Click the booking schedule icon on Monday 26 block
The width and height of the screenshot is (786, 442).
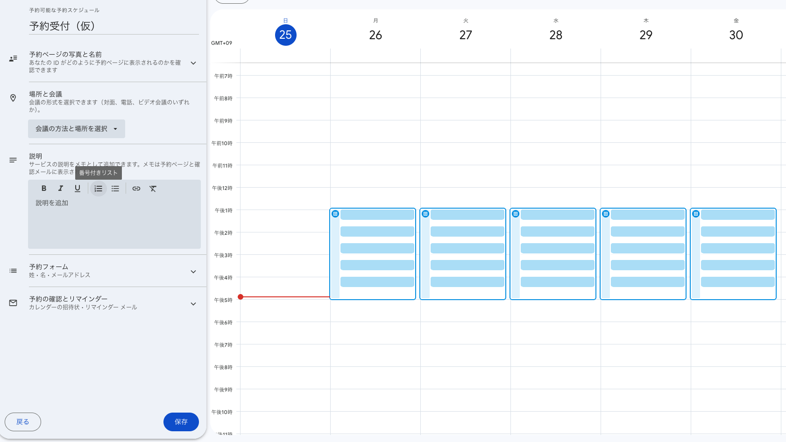(x=335, y=214)
